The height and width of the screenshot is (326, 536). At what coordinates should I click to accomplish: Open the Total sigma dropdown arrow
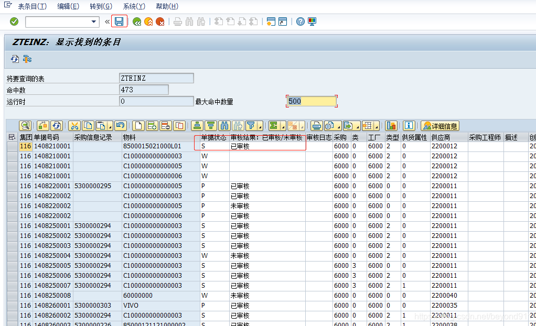(283, 126)
